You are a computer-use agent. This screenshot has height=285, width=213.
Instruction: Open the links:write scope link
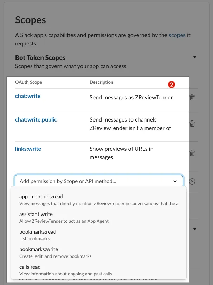(x=28, y=149)
